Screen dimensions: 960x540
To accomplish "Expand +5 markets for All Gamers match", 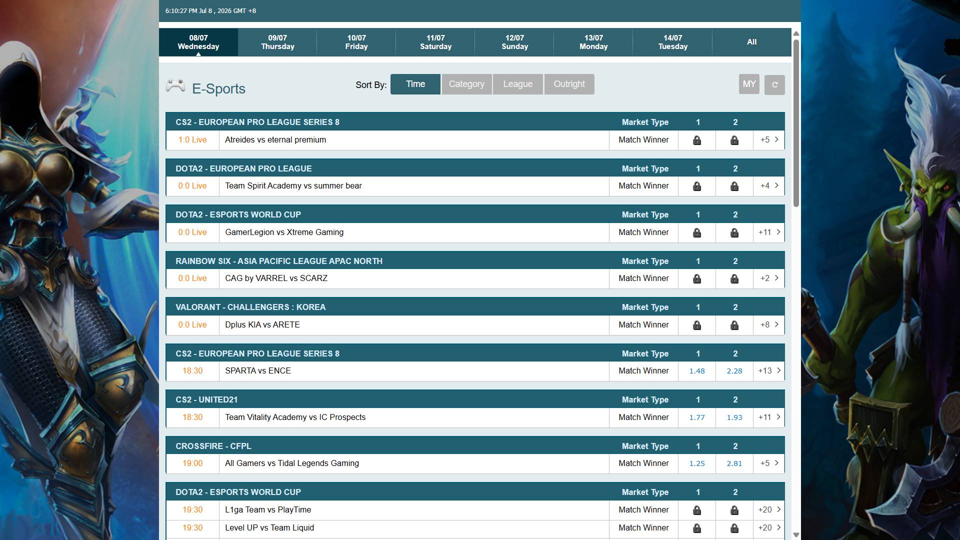I will pyautogui.click(x=769, y=463).
